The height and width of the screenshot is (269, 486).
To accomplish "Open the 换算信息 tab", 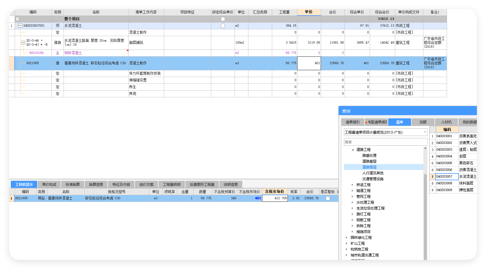I will (x=96, y=184).
